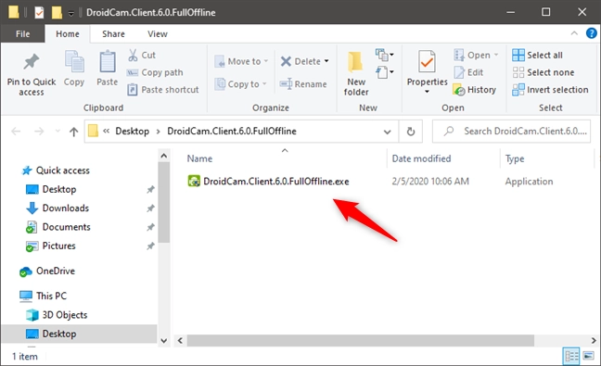601x366 pixels.
Task: Click Copy path in the Clipboard group
Action: click(x=155, y=72)
